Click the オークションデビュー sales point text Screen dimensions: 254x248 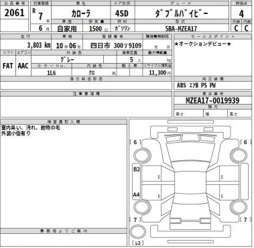(202, 44)
